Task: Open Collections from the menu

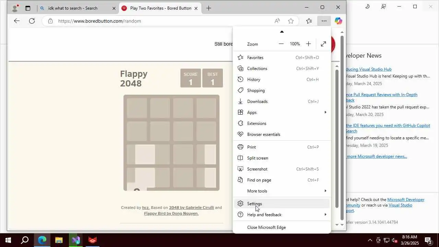Action: 282,69
